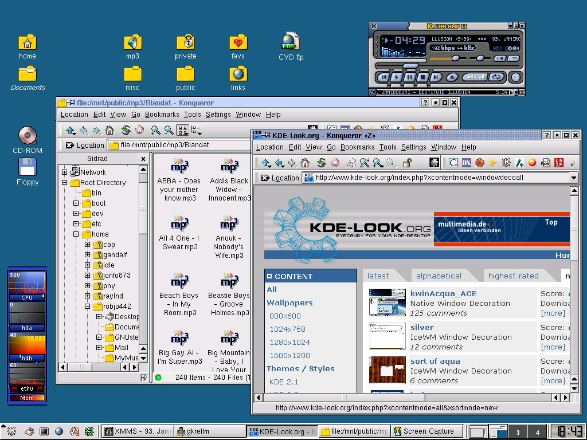Click the XMMS balance slider
Screen dimensions: 587x440
480,58
